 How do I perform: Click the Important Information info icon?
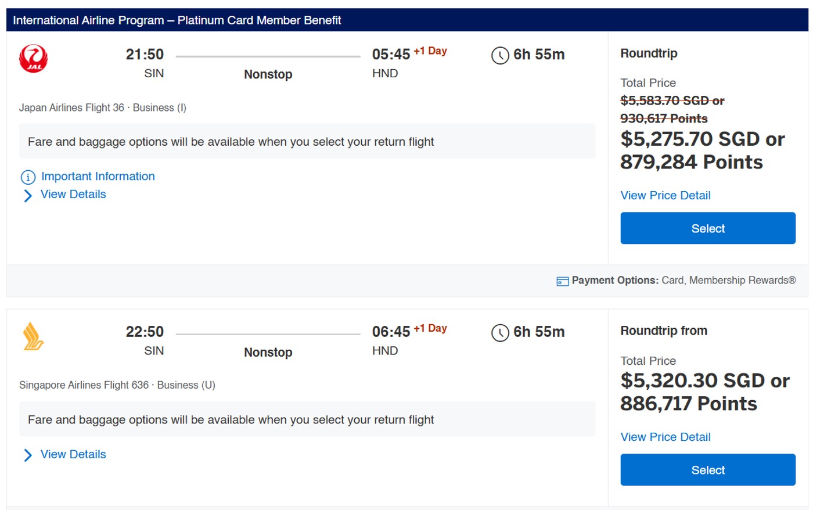coord(28,177)
